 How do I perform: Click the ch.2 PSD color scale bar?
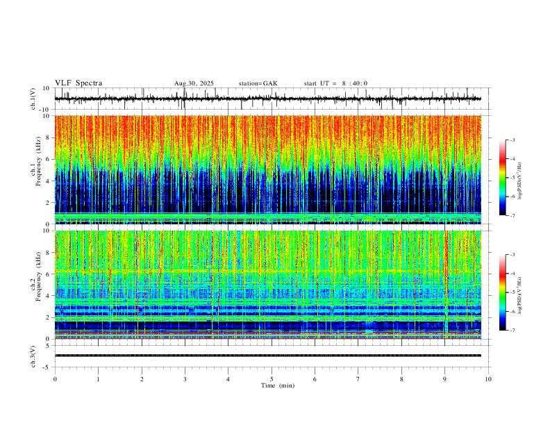click(502, 292)
